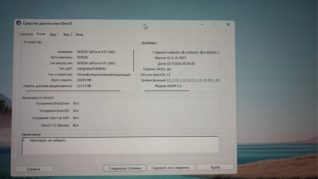Screen dimensions: 318x179
Task: Click the DirectX 12 Ultimate status Вкл
Action: pos(76,125)
